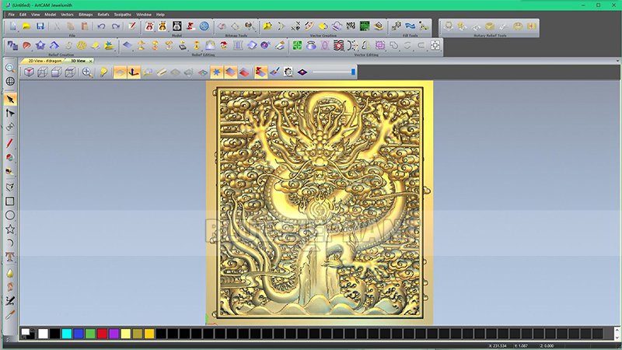Click the blue wave icon in Fill Tools
The image size is (622, 350).
point(411,26)
